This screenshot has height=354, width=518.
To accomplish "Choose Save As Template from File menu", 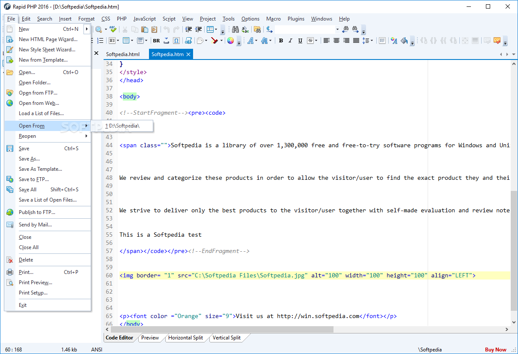I will [40, 169].
